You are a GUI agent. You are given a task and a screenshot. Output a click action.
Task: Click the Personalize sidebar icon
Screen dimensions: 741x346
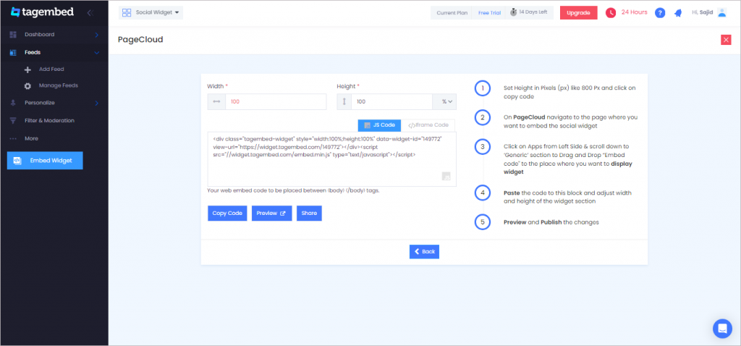[13, 103]
